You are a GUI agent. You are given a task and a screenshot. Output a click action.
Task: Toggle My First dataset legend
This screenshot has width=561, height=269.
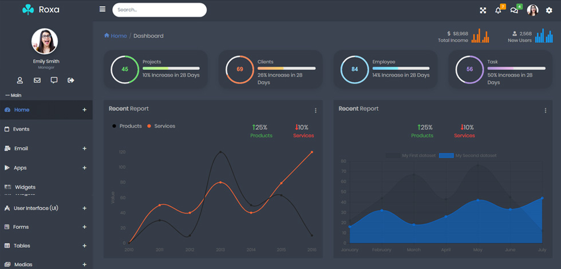coord(411,155)
